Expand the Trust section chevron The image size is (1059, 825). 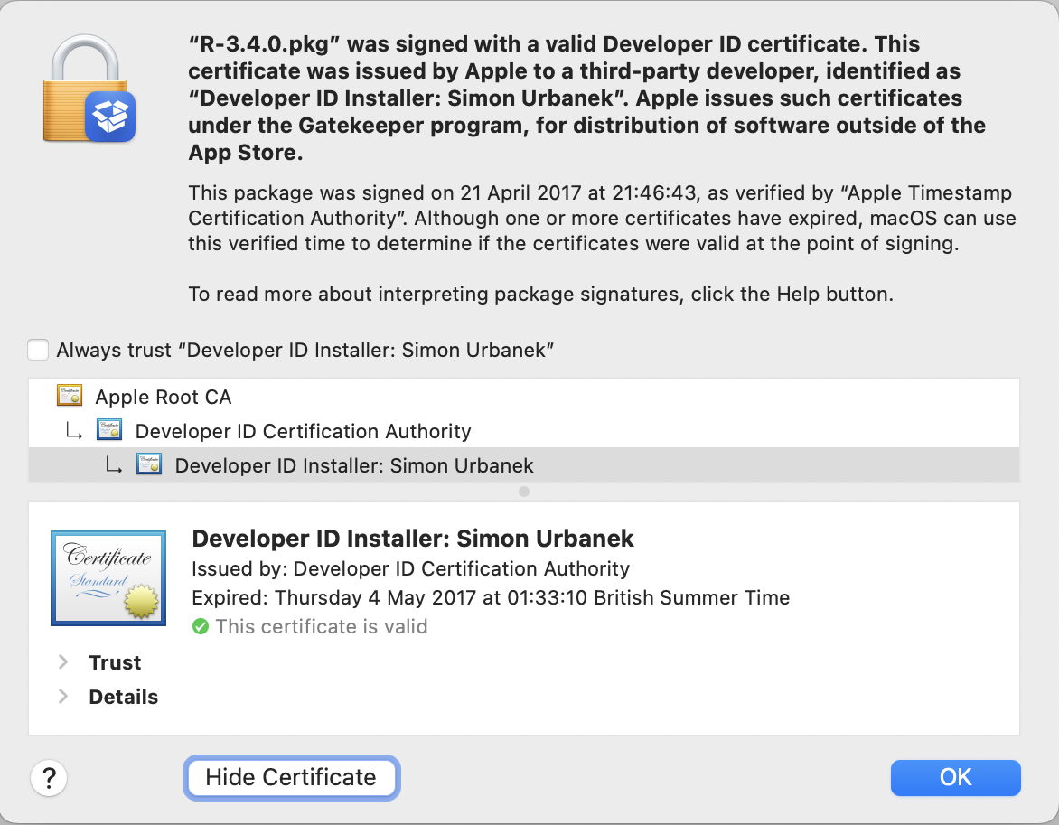pos(63,662)
